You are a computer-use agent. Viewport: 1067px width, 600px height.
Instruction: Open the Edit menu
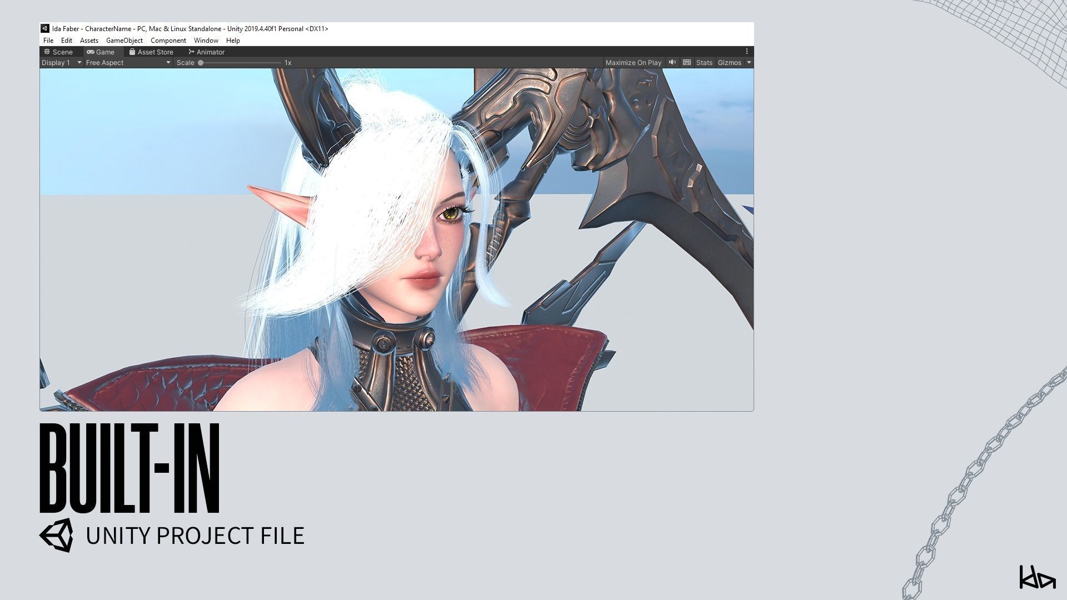click(67, 41)
